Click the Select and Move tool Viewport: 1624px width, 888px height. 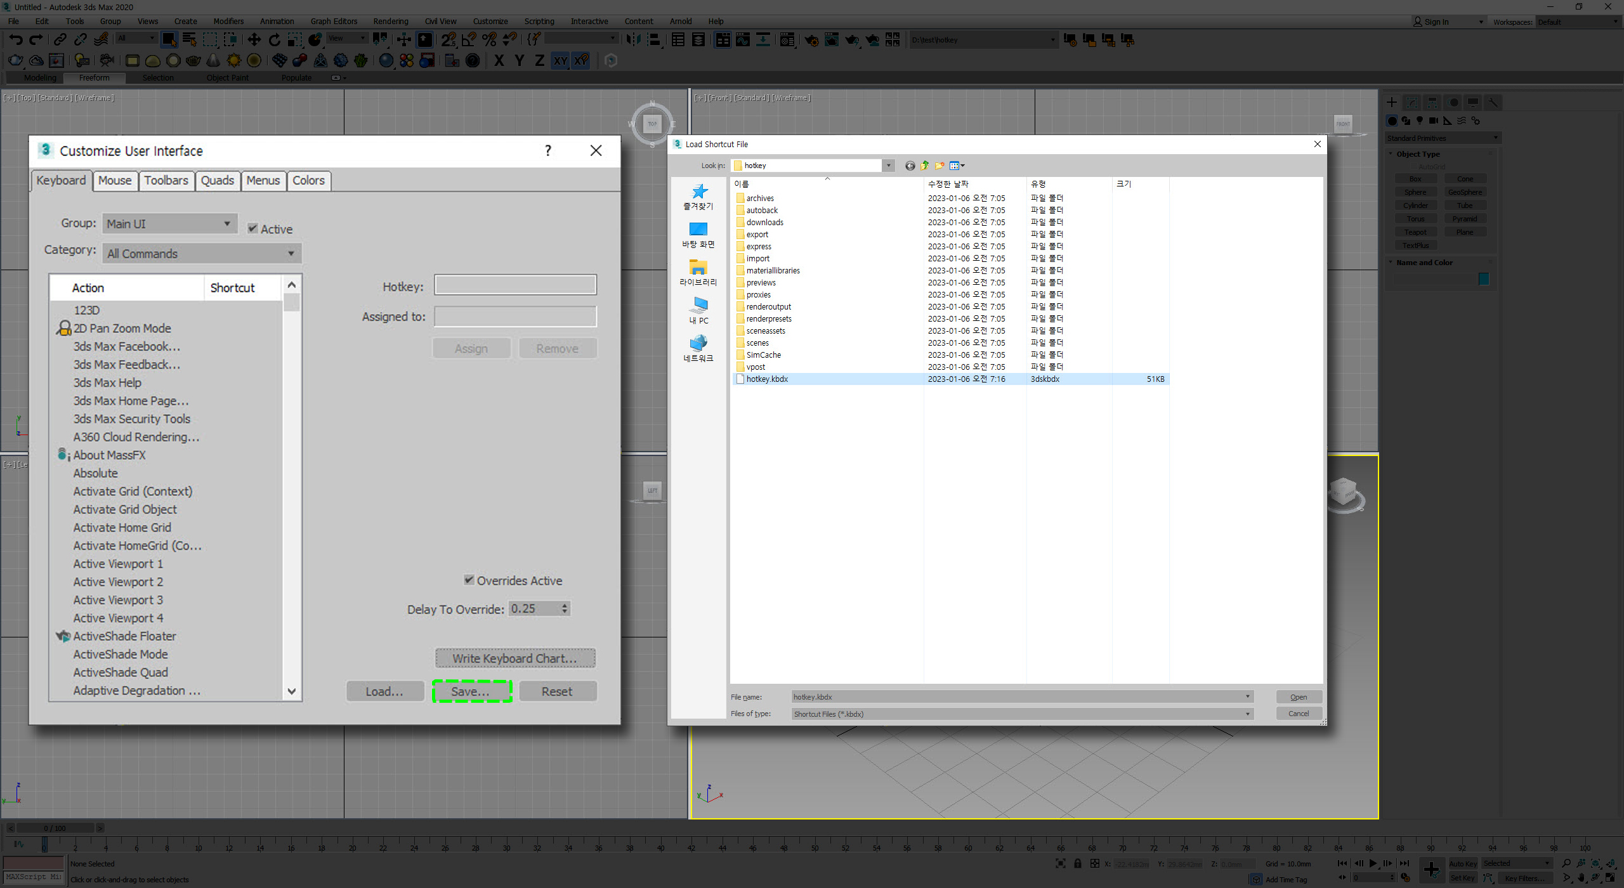254,40
